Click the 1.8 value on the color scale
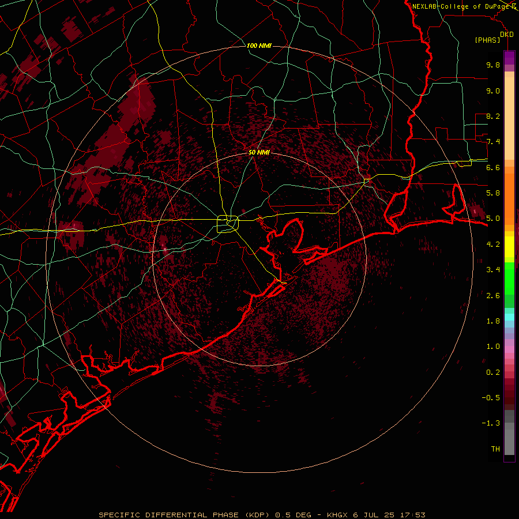The image size is (519, 519). (493, 321)
